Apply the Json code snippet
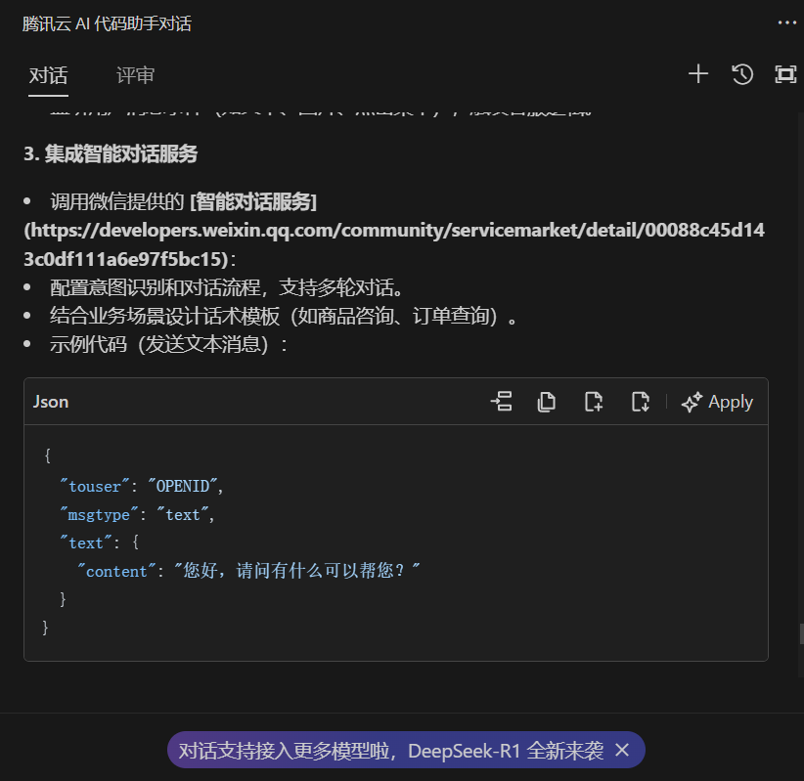 717,402
